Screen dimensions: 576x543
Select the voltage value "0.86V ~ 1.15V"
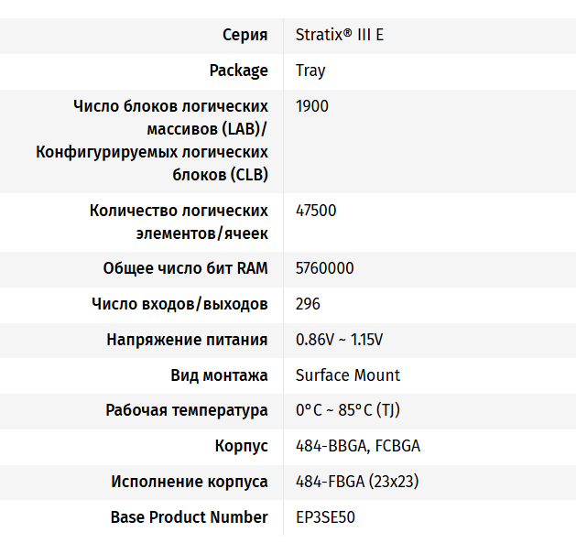click(x=339, y=340)
